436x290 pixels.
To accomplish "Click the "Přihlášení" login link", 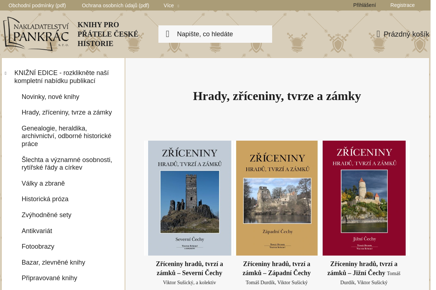I will (364, 5).
